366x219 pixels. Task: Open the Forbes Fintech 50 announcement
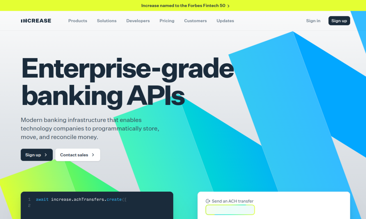(x=183, y=6)
